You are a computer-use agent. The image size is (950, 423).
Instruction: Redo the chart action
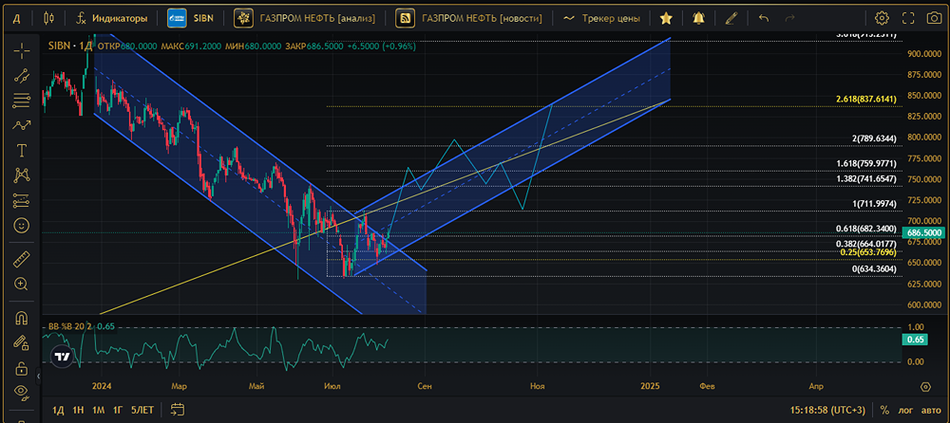pyautogui.click(x=790, y=18)
